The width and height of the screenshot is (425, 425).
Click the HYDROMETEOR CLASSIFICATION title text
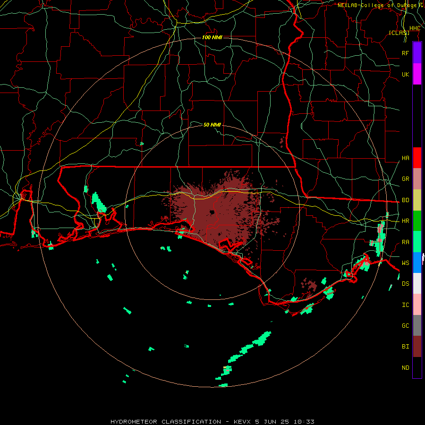click(166, 422)
